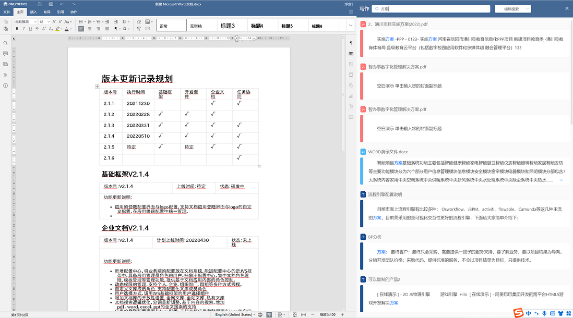Open the BP分析 search result

(x=375, y=237)
